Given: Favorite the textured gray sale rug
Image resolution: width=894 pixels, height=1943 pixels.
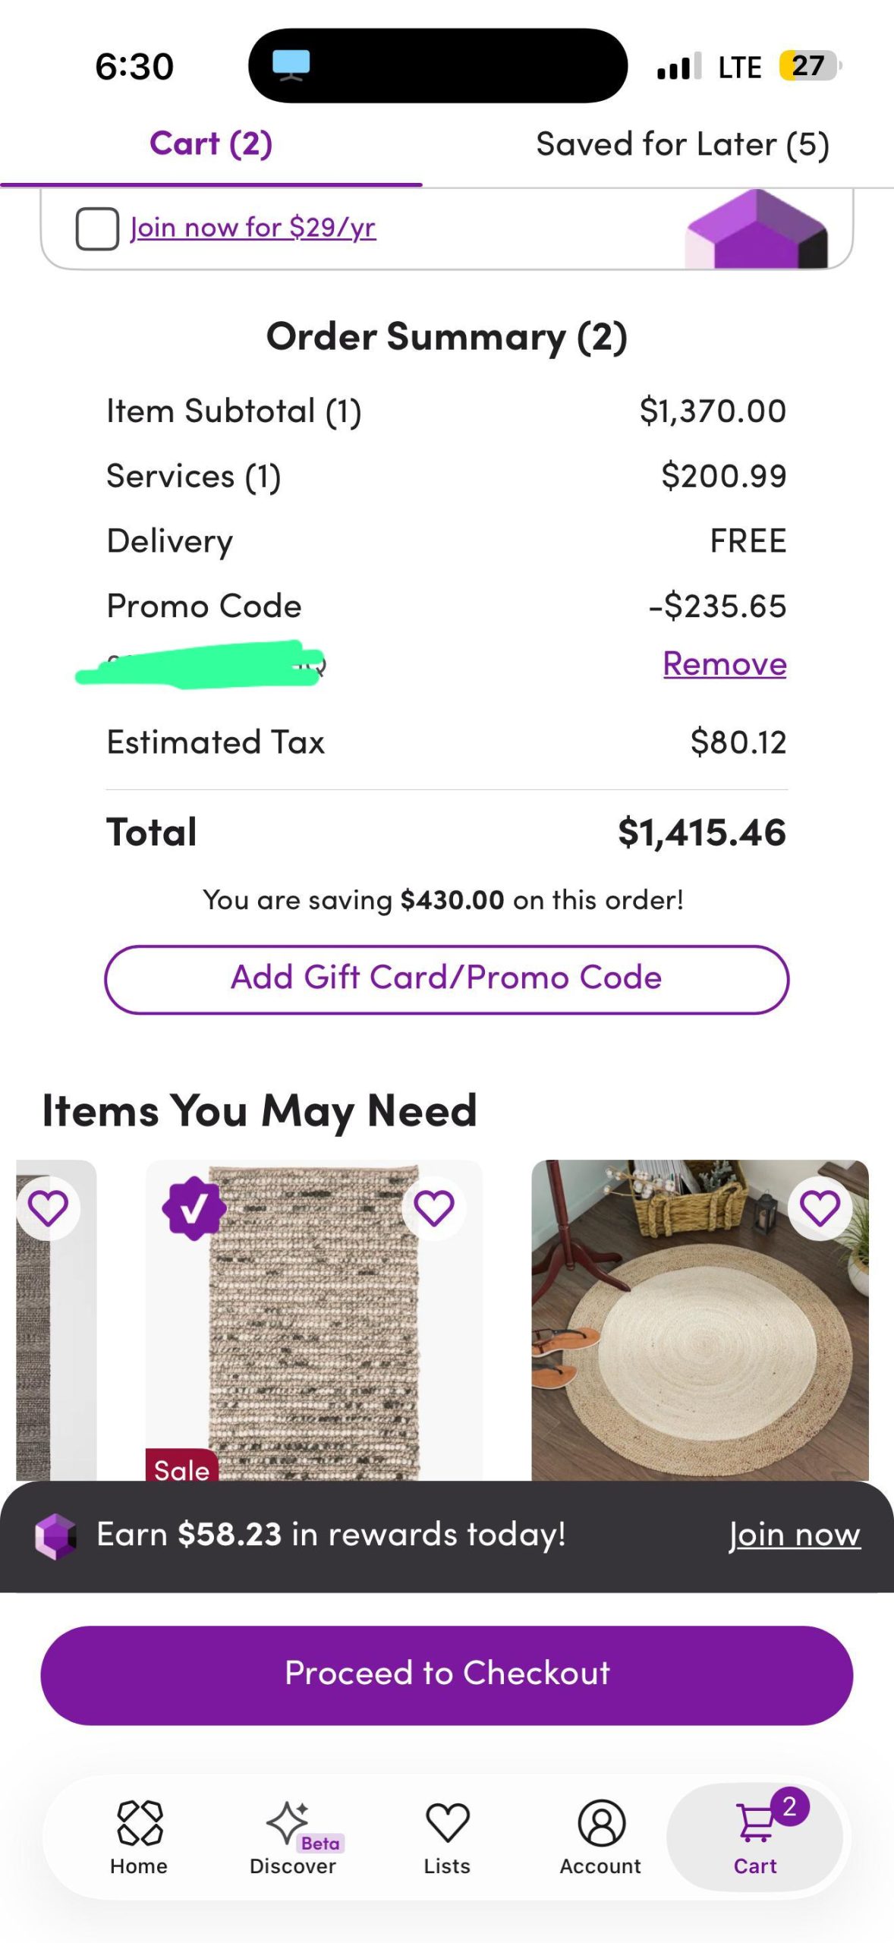Looking at the screenshot, I should click(x=433, y=1208).
